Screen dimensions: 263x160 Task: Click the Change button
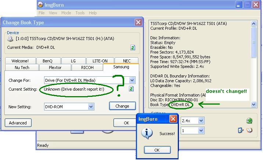[122, 106]
